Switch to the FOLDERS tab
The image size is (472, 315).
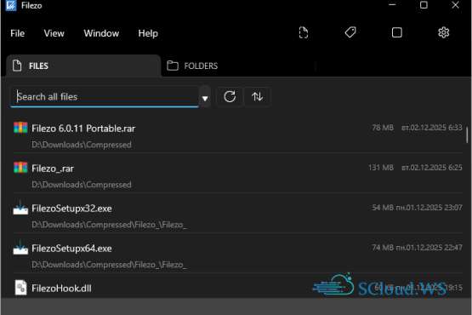(238, 66)
